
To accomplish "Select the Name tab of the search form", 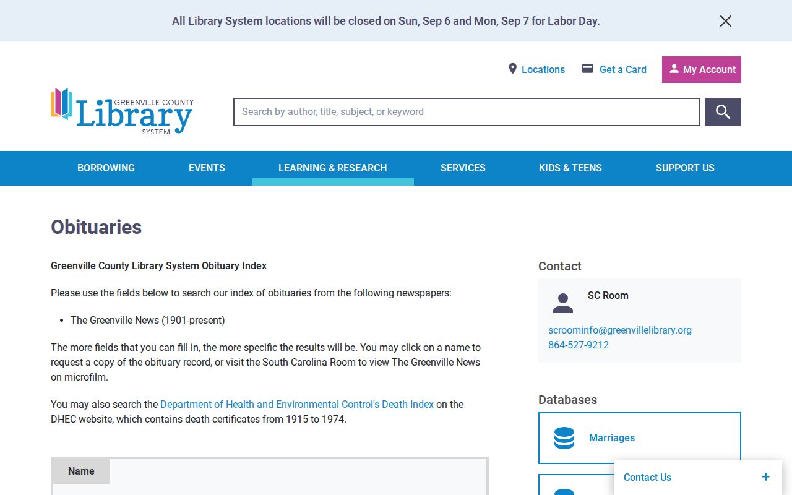I will [81, 471].
